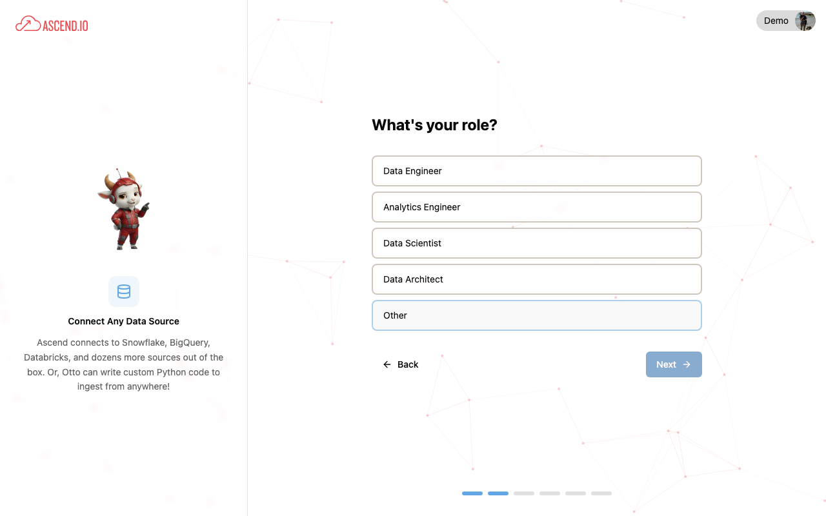Screen dimensions: 826x516
Task: Click the Connect Any Data Source description text
Action: (123, 364)
